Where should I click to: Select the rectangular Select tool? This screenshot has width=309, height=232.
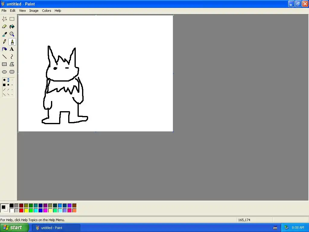pyautogui.click(x=12, y=19)
